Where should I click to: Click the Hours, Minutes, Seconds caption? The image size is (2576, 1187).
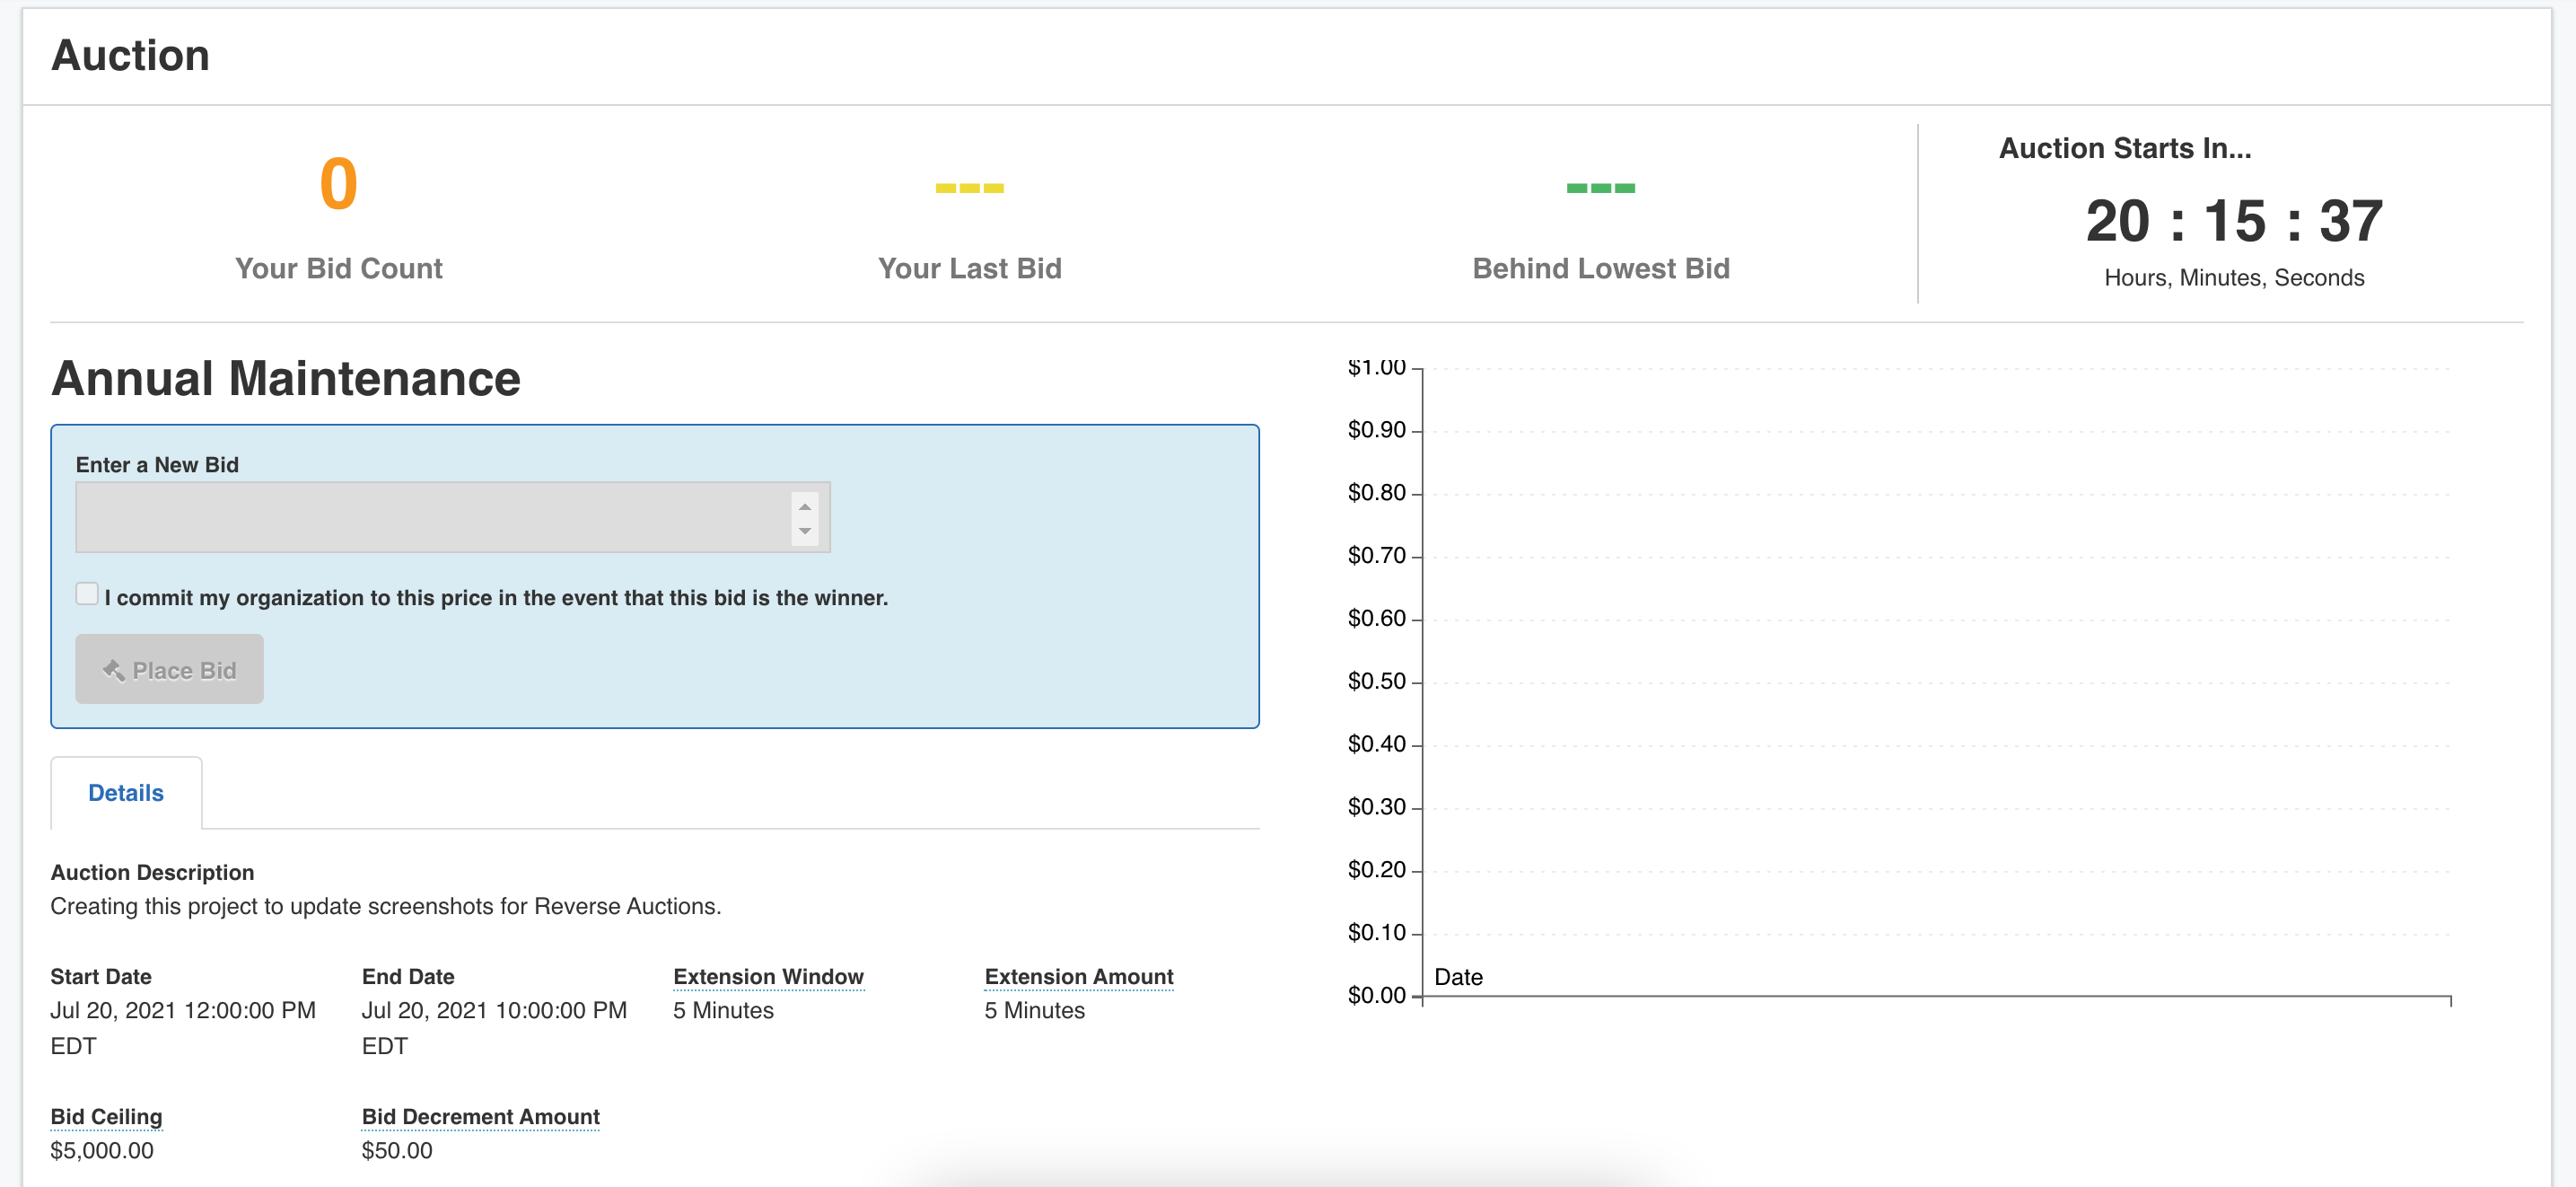point(2234,278)
